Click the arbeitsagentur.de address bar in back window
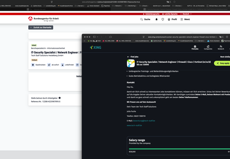 (111, 2)
